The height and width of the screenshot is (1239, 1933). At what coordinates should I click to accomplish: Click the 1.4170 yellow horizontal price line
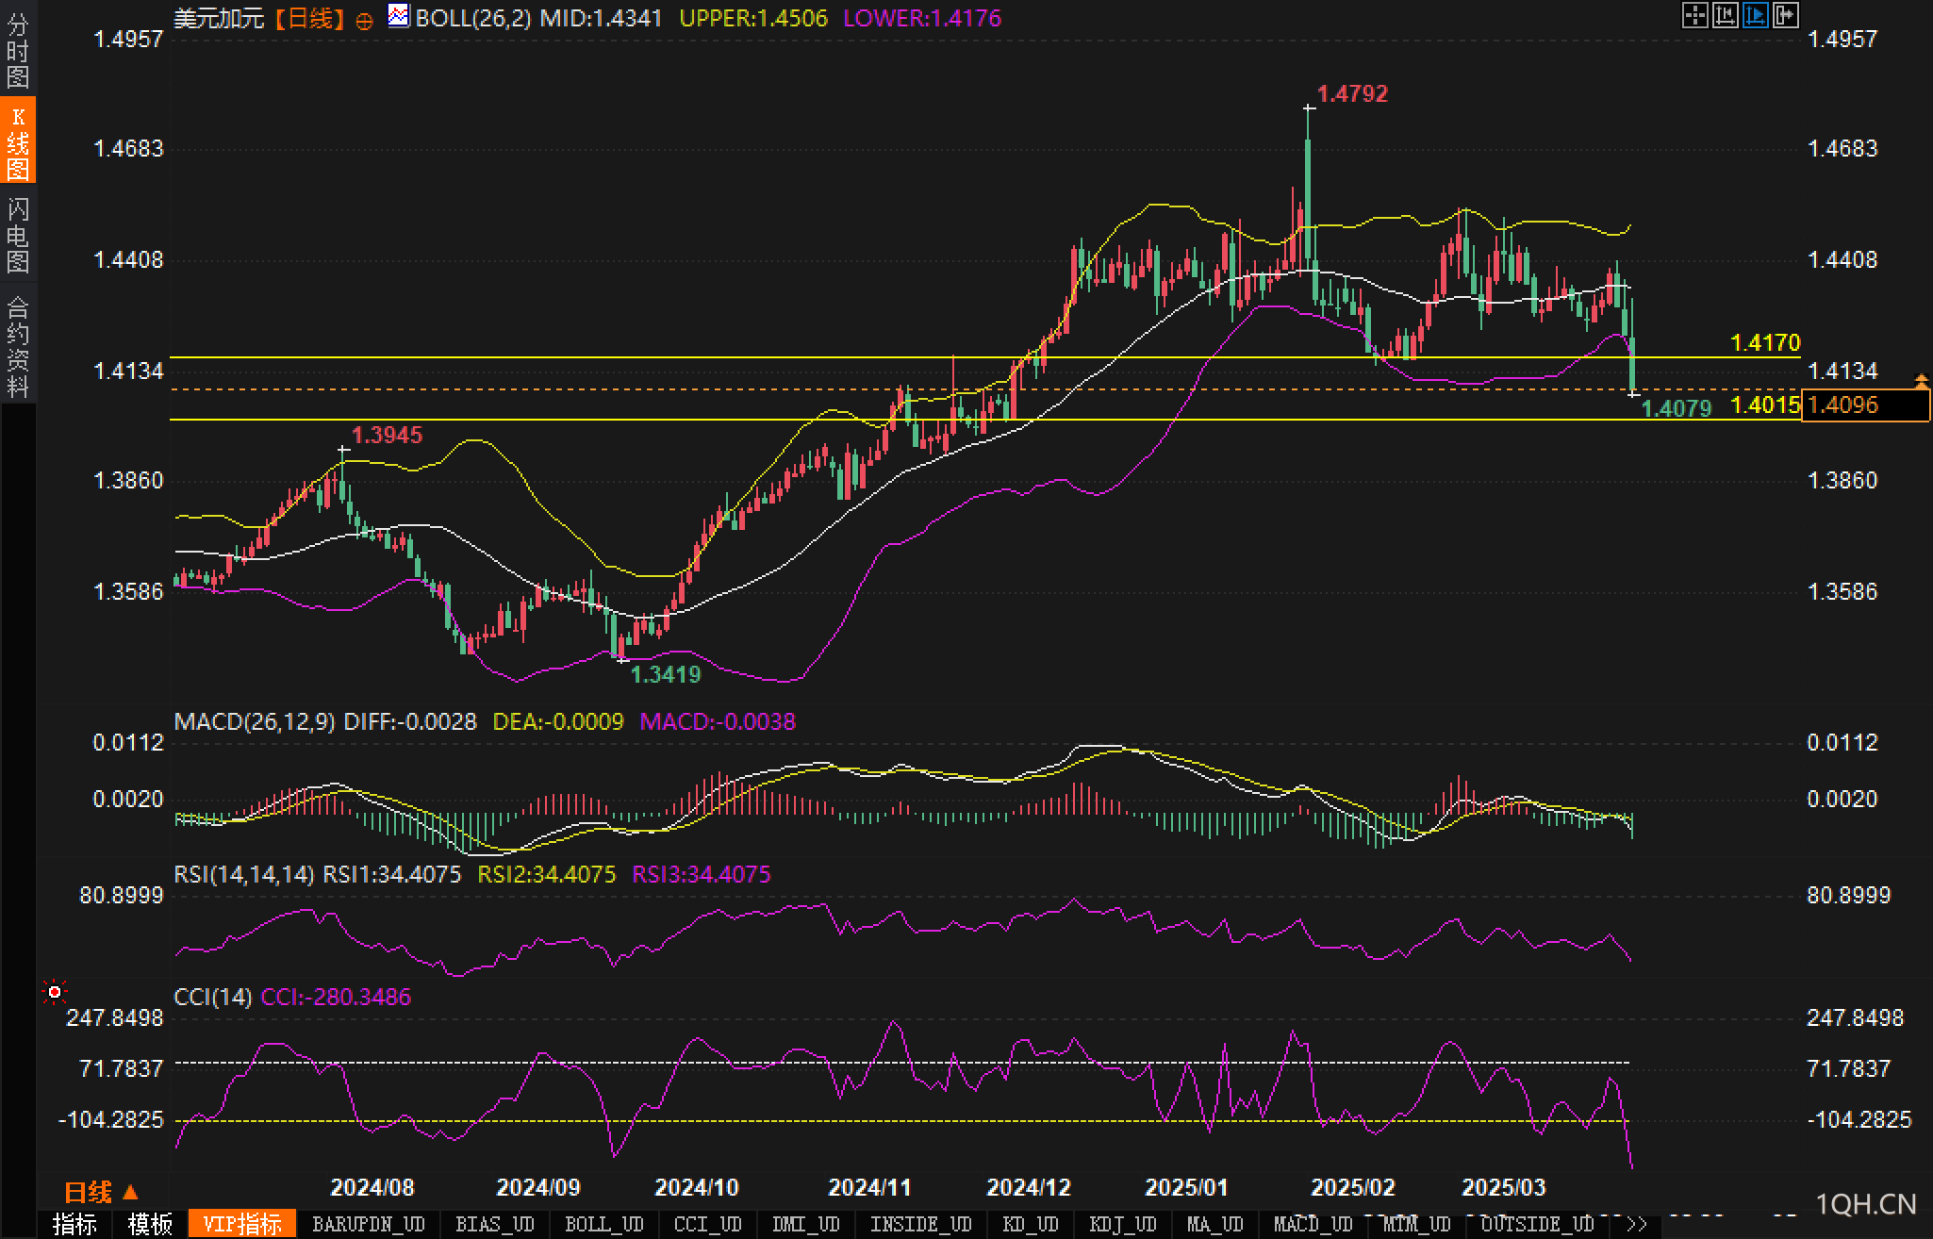tap(985, 357)
